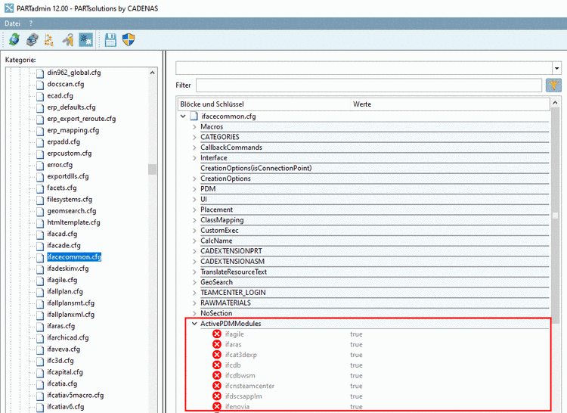Click the save floppy disk icon
Viewport: 567px width, 413px height.
coord(110,40)
